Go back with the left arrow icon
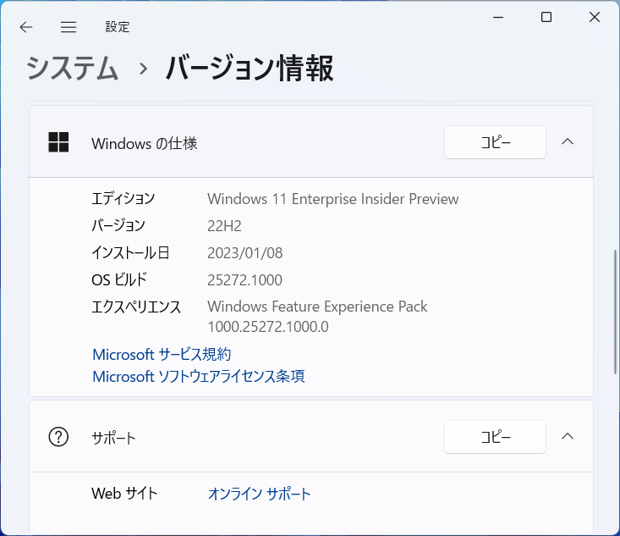 point(26,27)
